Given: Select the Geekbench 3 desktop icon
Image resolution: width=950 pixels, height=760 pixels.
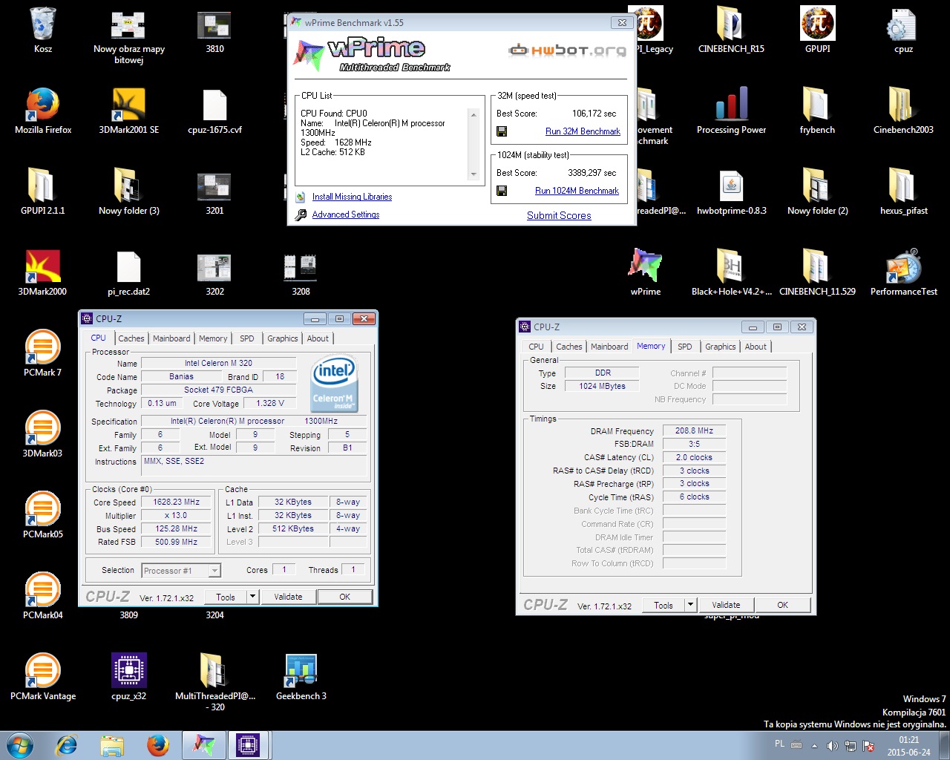Looking at the screenshot, I should 301,678.
